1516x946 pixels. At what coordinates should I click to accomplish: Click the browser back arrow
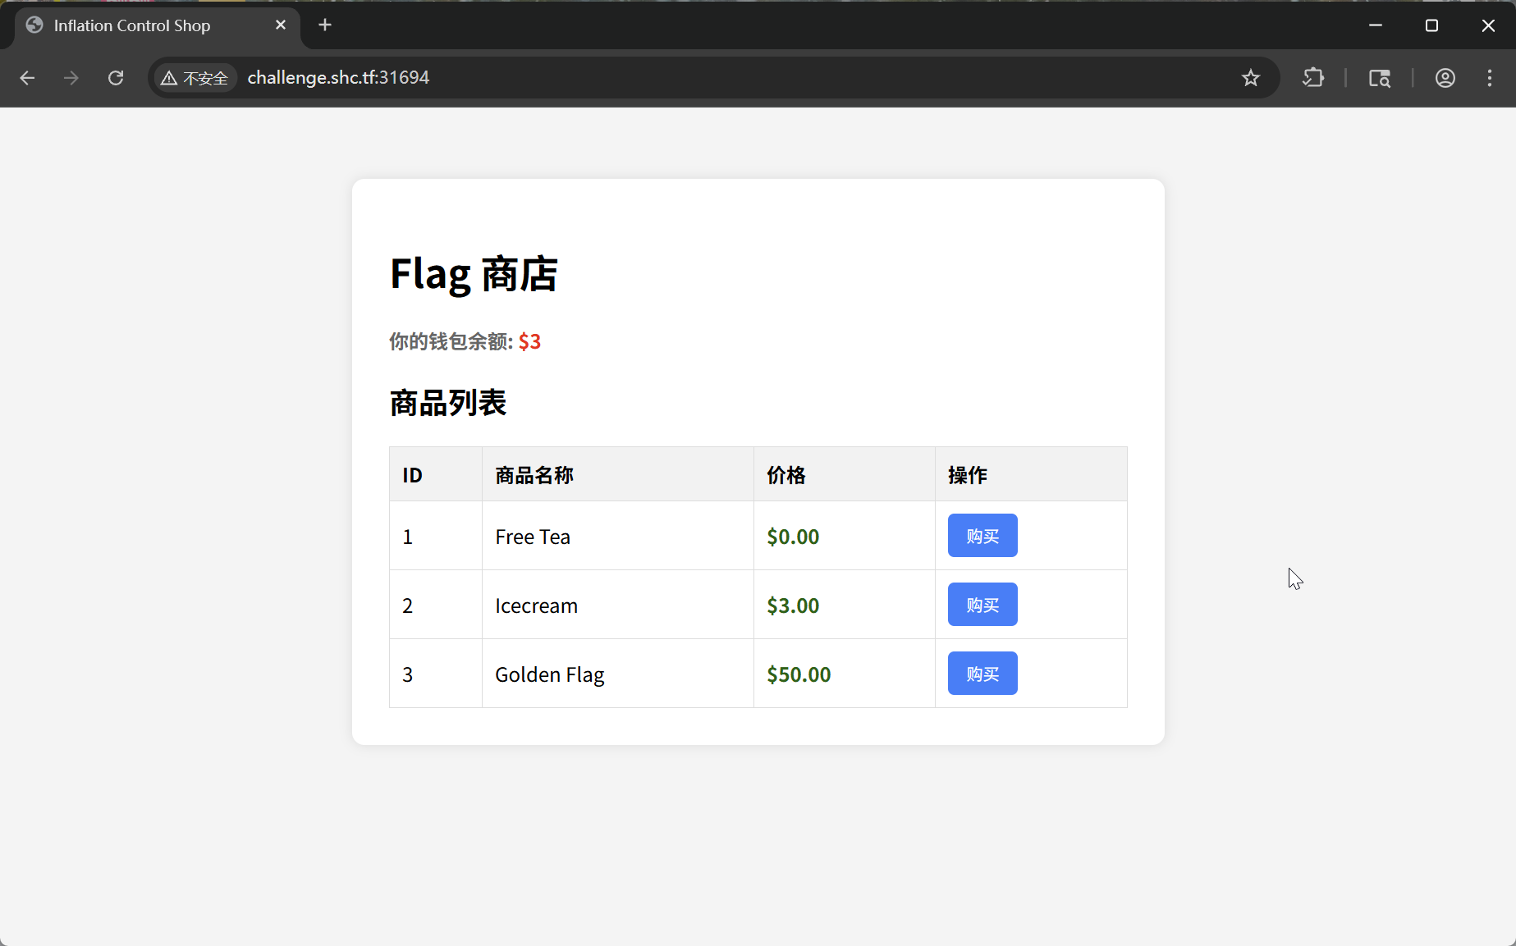click(x=27, y=78)
